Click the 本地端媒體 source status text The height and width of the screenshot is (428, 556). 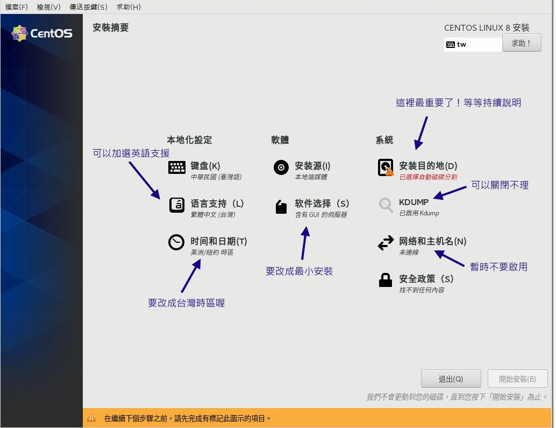[x=311, y=177]
